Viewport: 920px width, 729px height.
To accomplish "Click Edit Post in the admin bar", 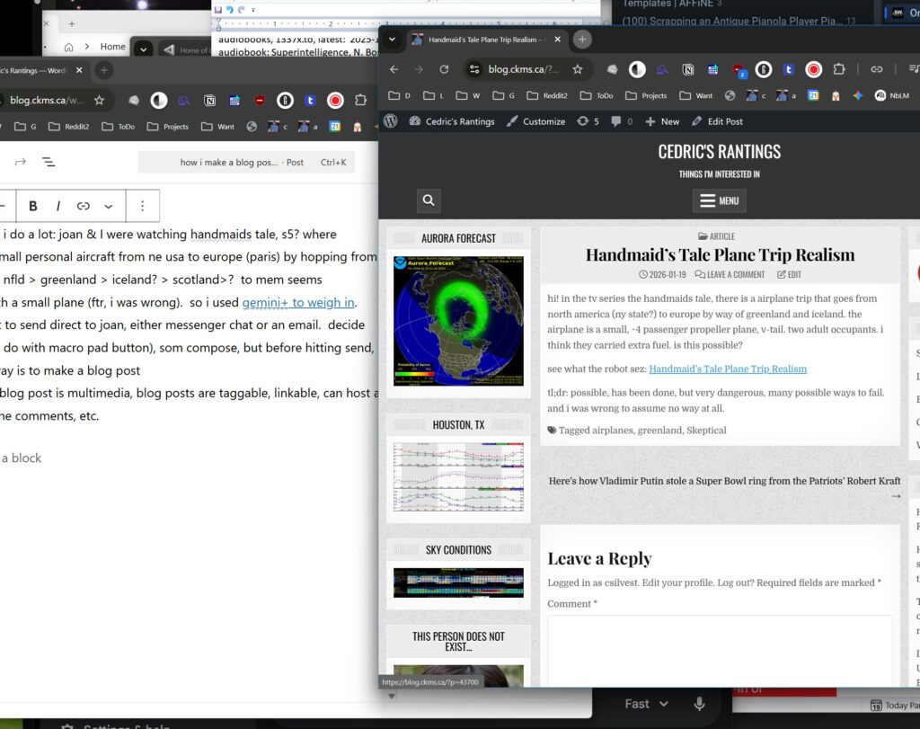I will 717,121.
